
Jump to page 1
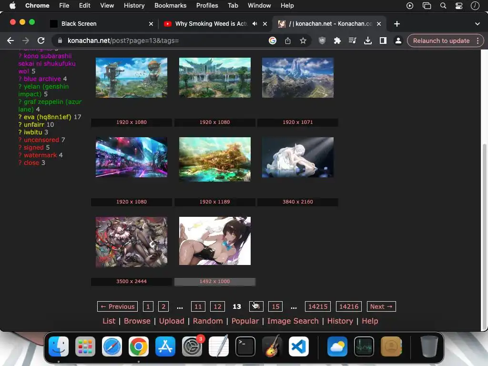tap(148, 306)
